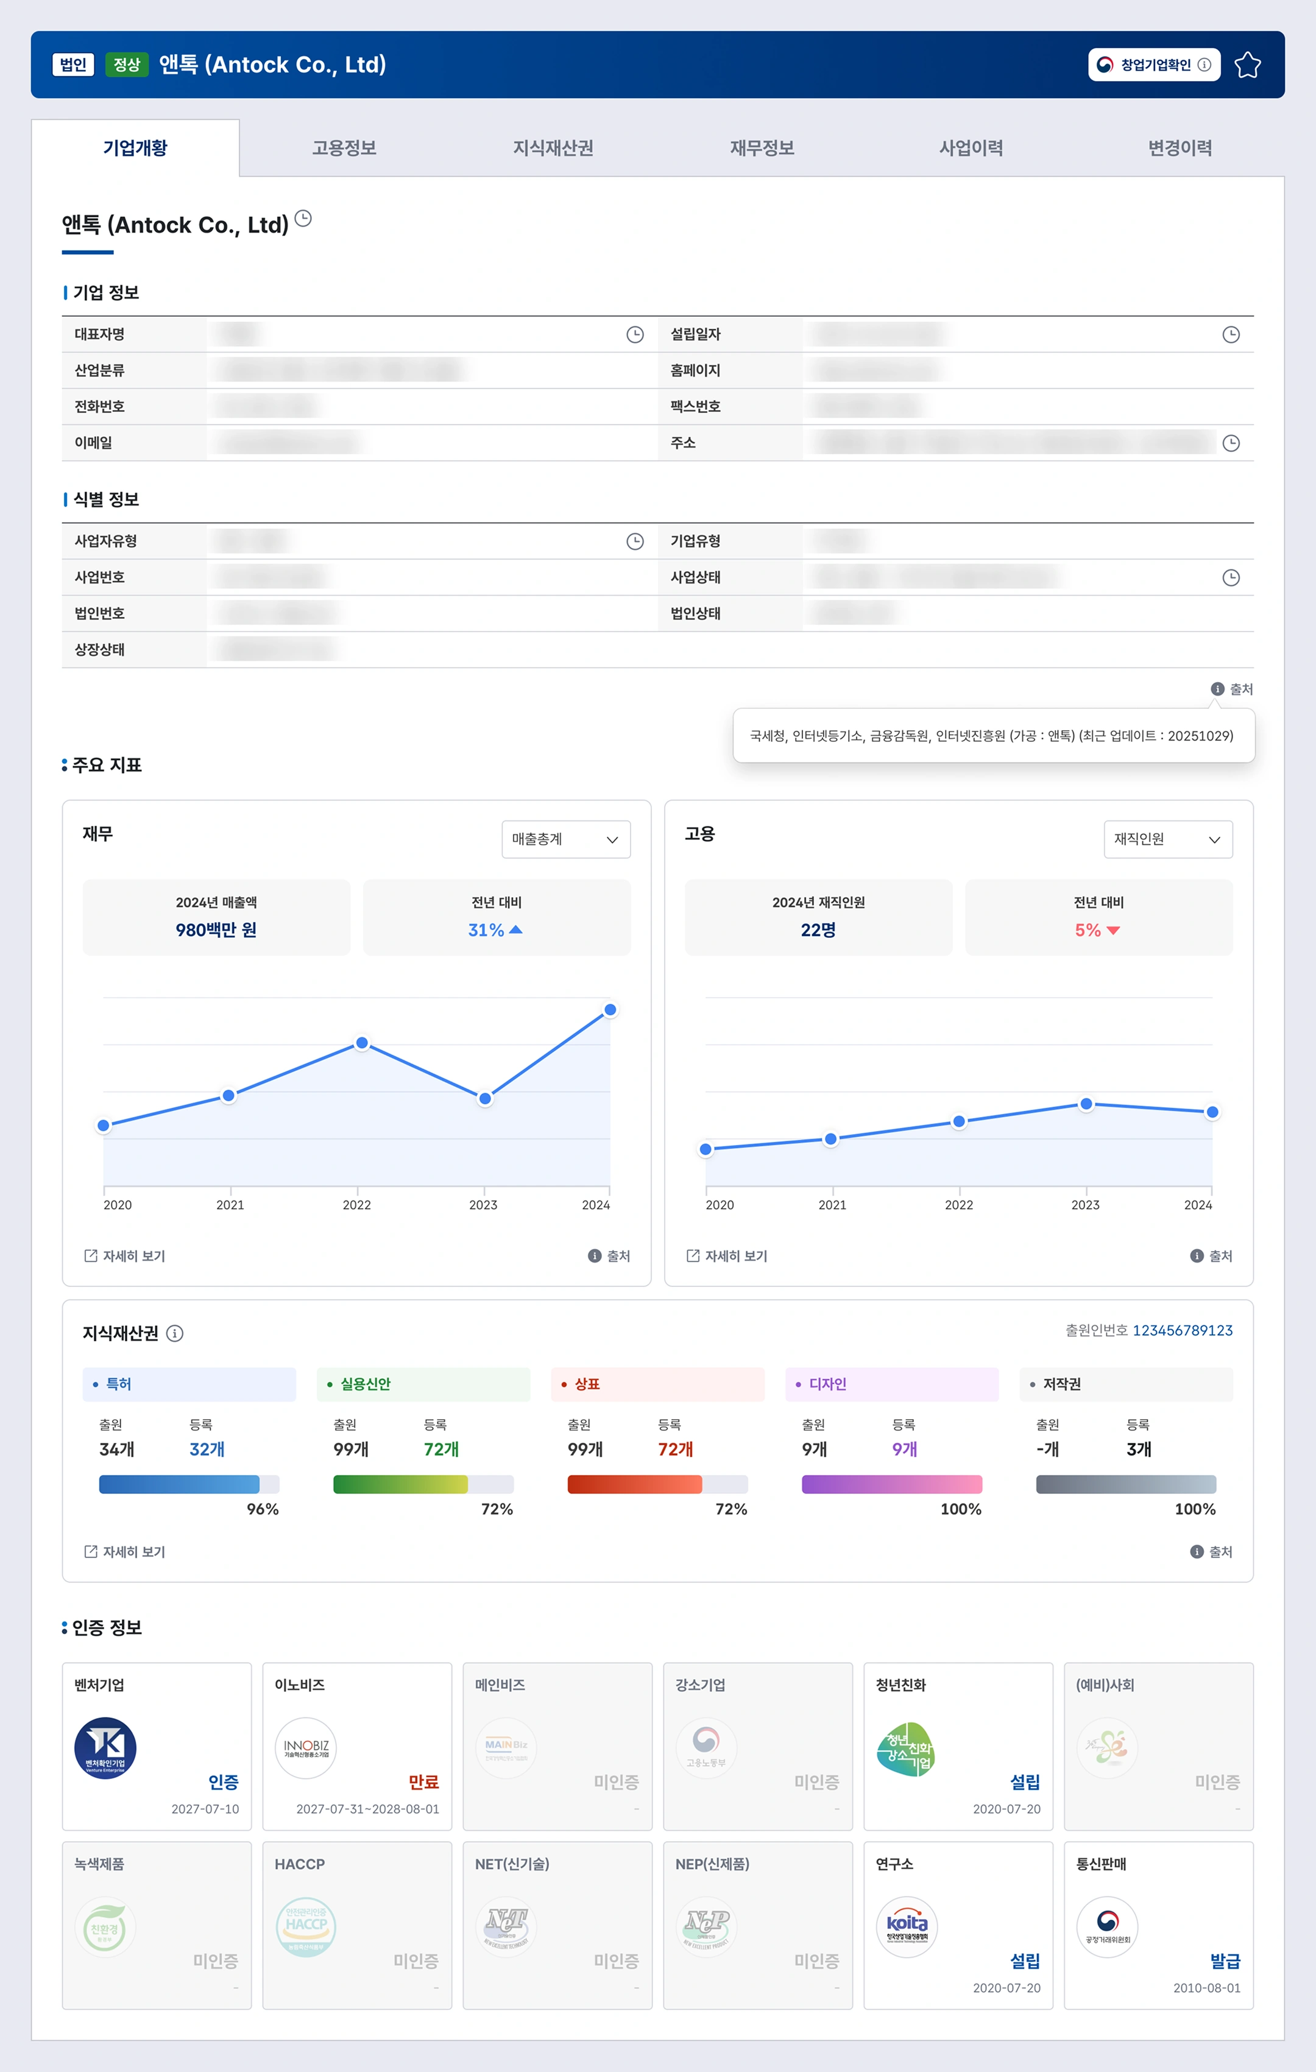The height and width of the screenshot is (2072, 1316).
Task: View history clock icon in 주소 row
Action: [x=1231, y=443]
